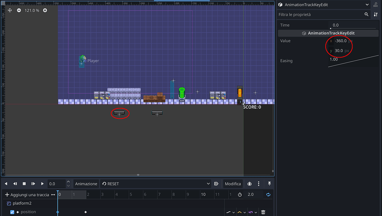The width and height of the screenshot is (382, 216).
Task: Click the keyframe diamond on the position track
Action: 85,212
